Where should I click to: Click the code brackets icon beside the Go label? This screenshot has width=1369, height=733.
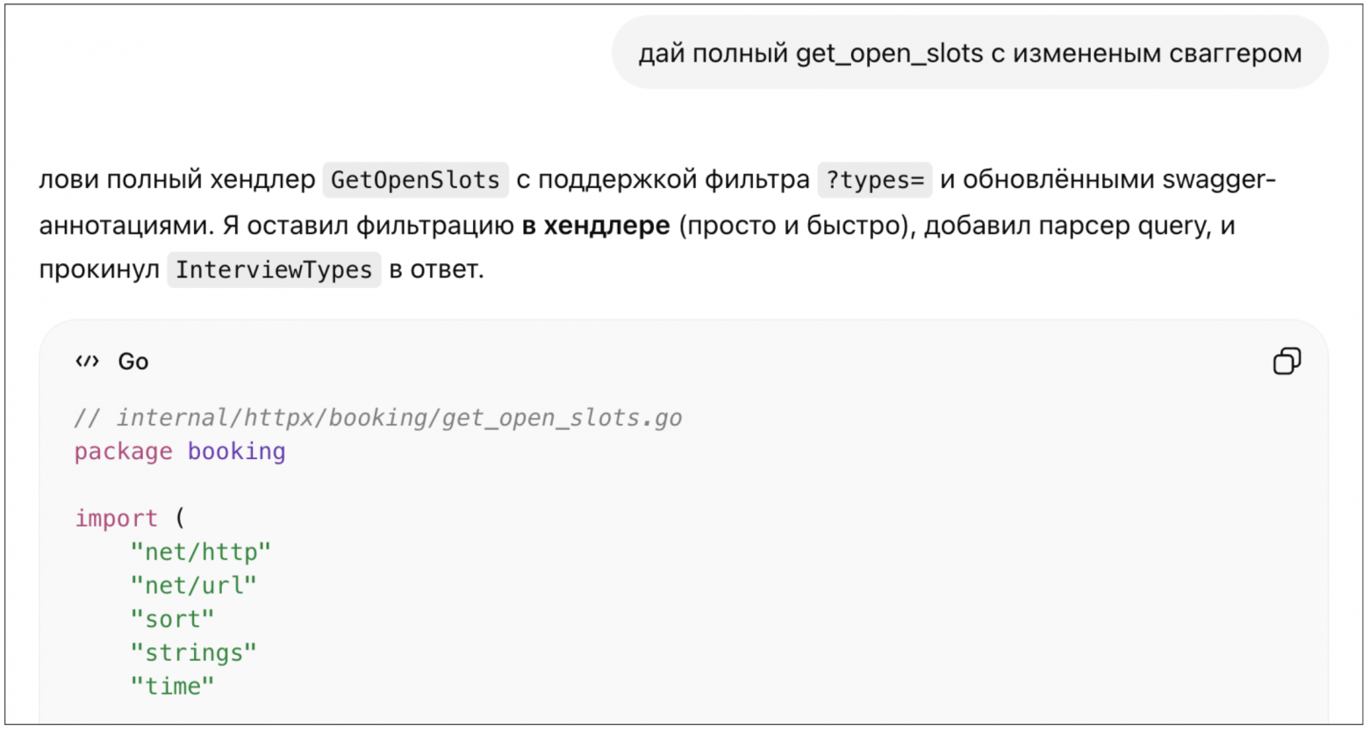tap(87, 360)
